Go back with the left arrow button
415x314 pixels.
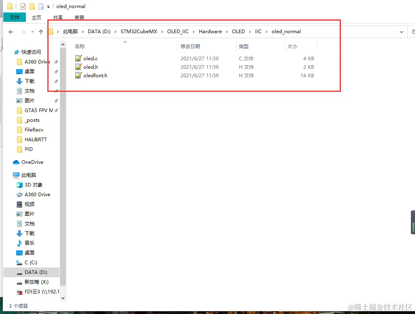11,32
